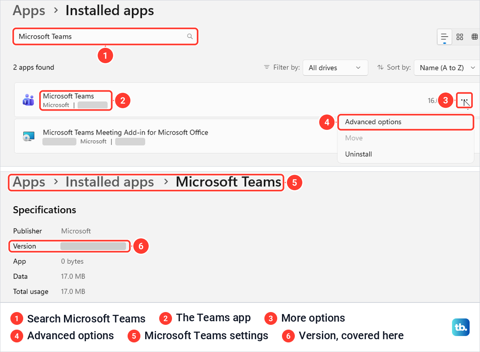
Task: Click the Filter by label
Action: [286, 68]
